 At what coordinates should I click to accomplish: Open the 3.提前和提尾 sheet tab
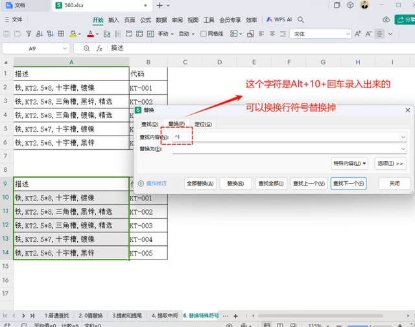(127, 315)
